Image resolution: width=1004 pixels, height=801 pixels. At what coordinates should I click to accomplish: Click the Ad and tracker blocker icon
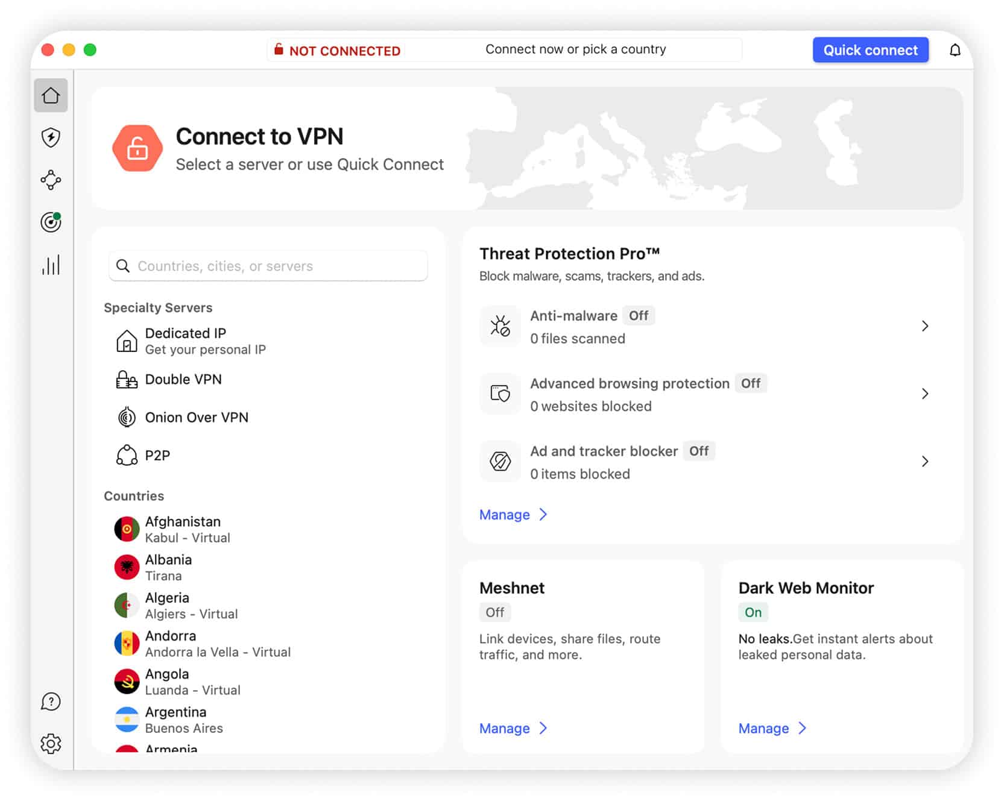(500, 461)
